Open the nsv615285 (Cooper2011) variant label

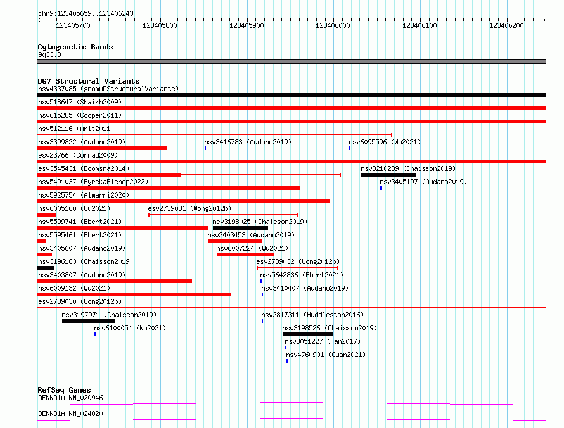[80, 115]
